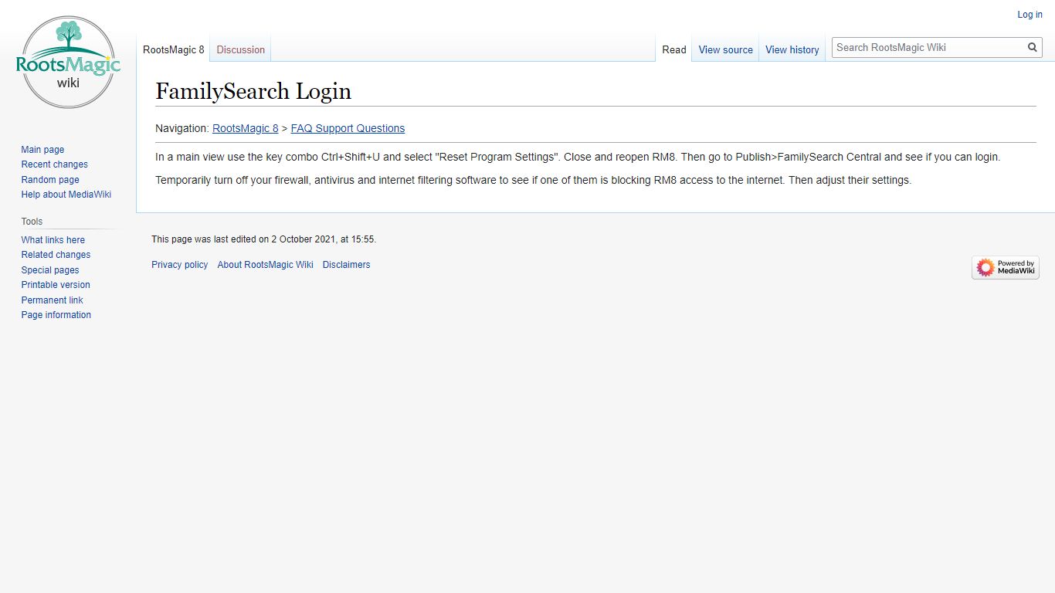1055x593 pixels.
Task: Open Special pages link
Action: [x=50, y=270]
